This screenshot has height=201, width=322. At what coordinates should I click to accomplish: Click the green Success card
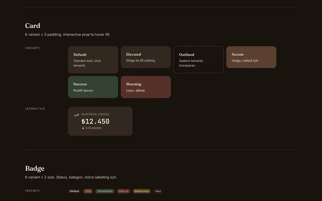[x=93, y=87]
